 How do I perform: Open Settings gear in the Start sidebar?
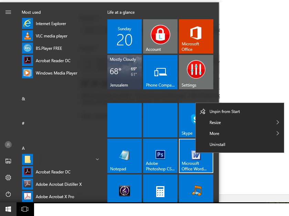pyautogui.click(x=8, y=178)
